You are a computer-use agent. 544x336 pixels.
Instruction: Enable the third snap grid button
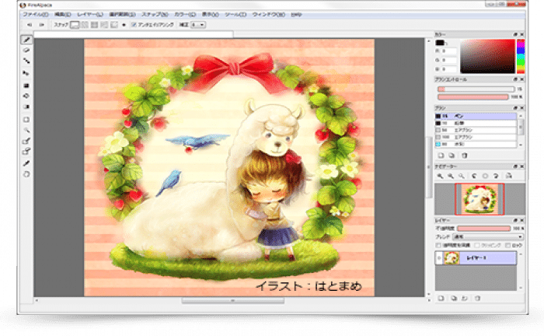pos(94,25)
